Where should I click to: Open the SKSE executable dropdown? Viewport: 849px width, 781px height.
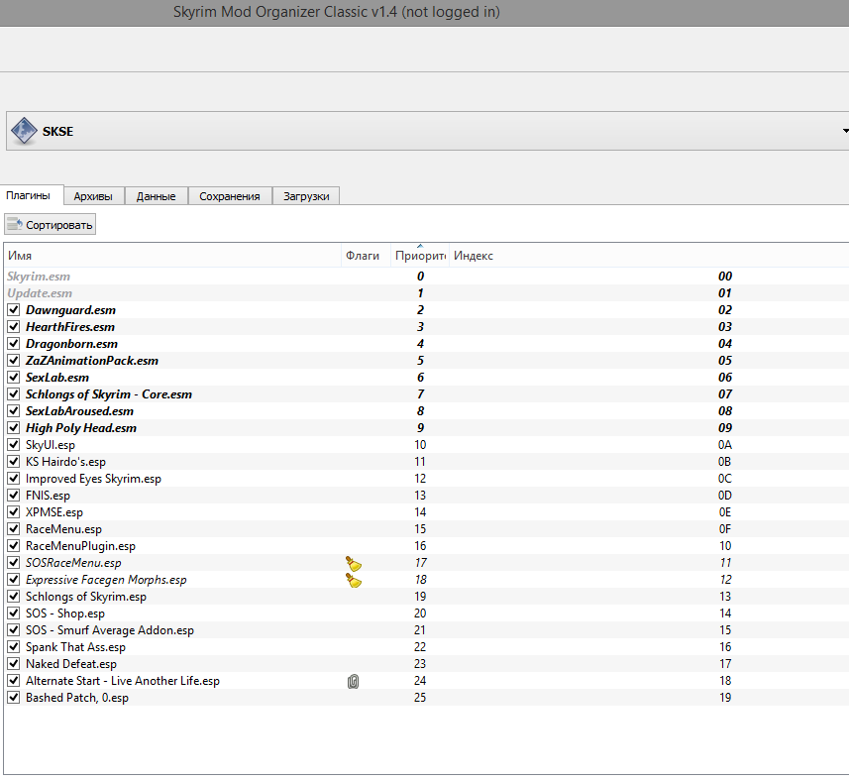(x=845, y=131)
